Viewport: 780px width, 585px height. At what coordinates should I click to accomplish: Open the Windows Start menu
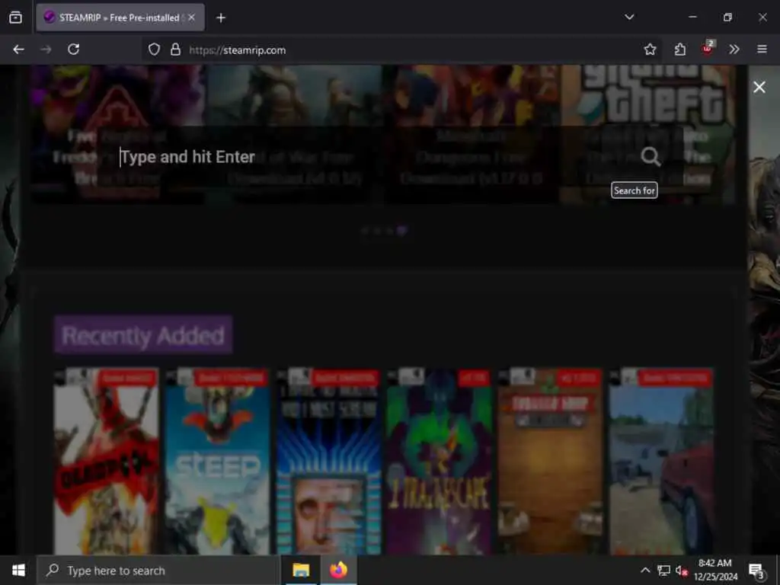pos(18,571)
